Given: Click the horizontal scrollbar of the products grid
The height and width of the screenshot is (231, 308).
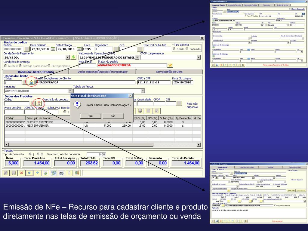Looking at the screenshot, I should tap(81, 145).
